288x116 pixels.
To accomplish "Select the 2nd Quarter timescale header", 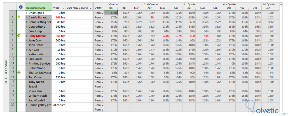I will (151, 4).
